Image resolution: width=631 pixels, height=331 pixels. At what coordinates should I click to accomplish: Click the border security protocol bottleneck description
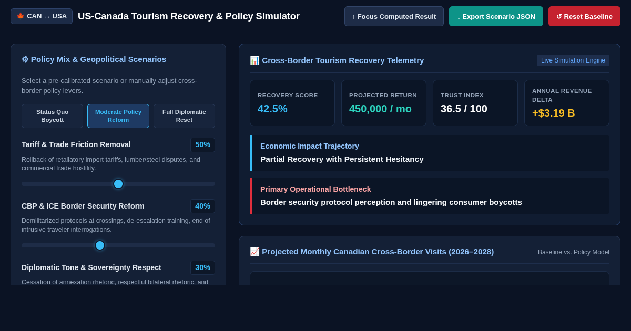(x=391, y=202)
